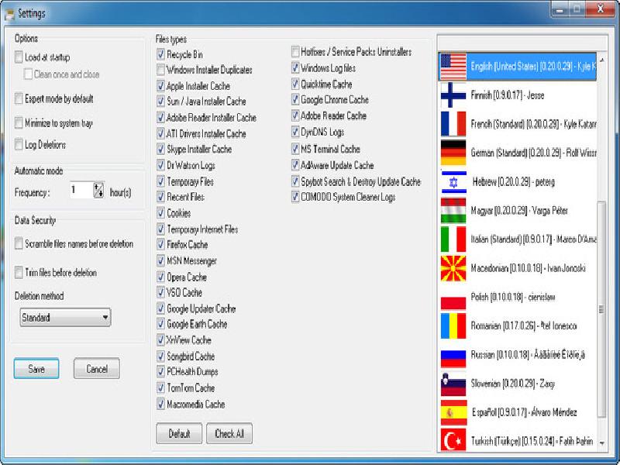The width and height of the screenshot is (620, 465).
Task: Click the Settings window title icon
Action: (9, 15)
